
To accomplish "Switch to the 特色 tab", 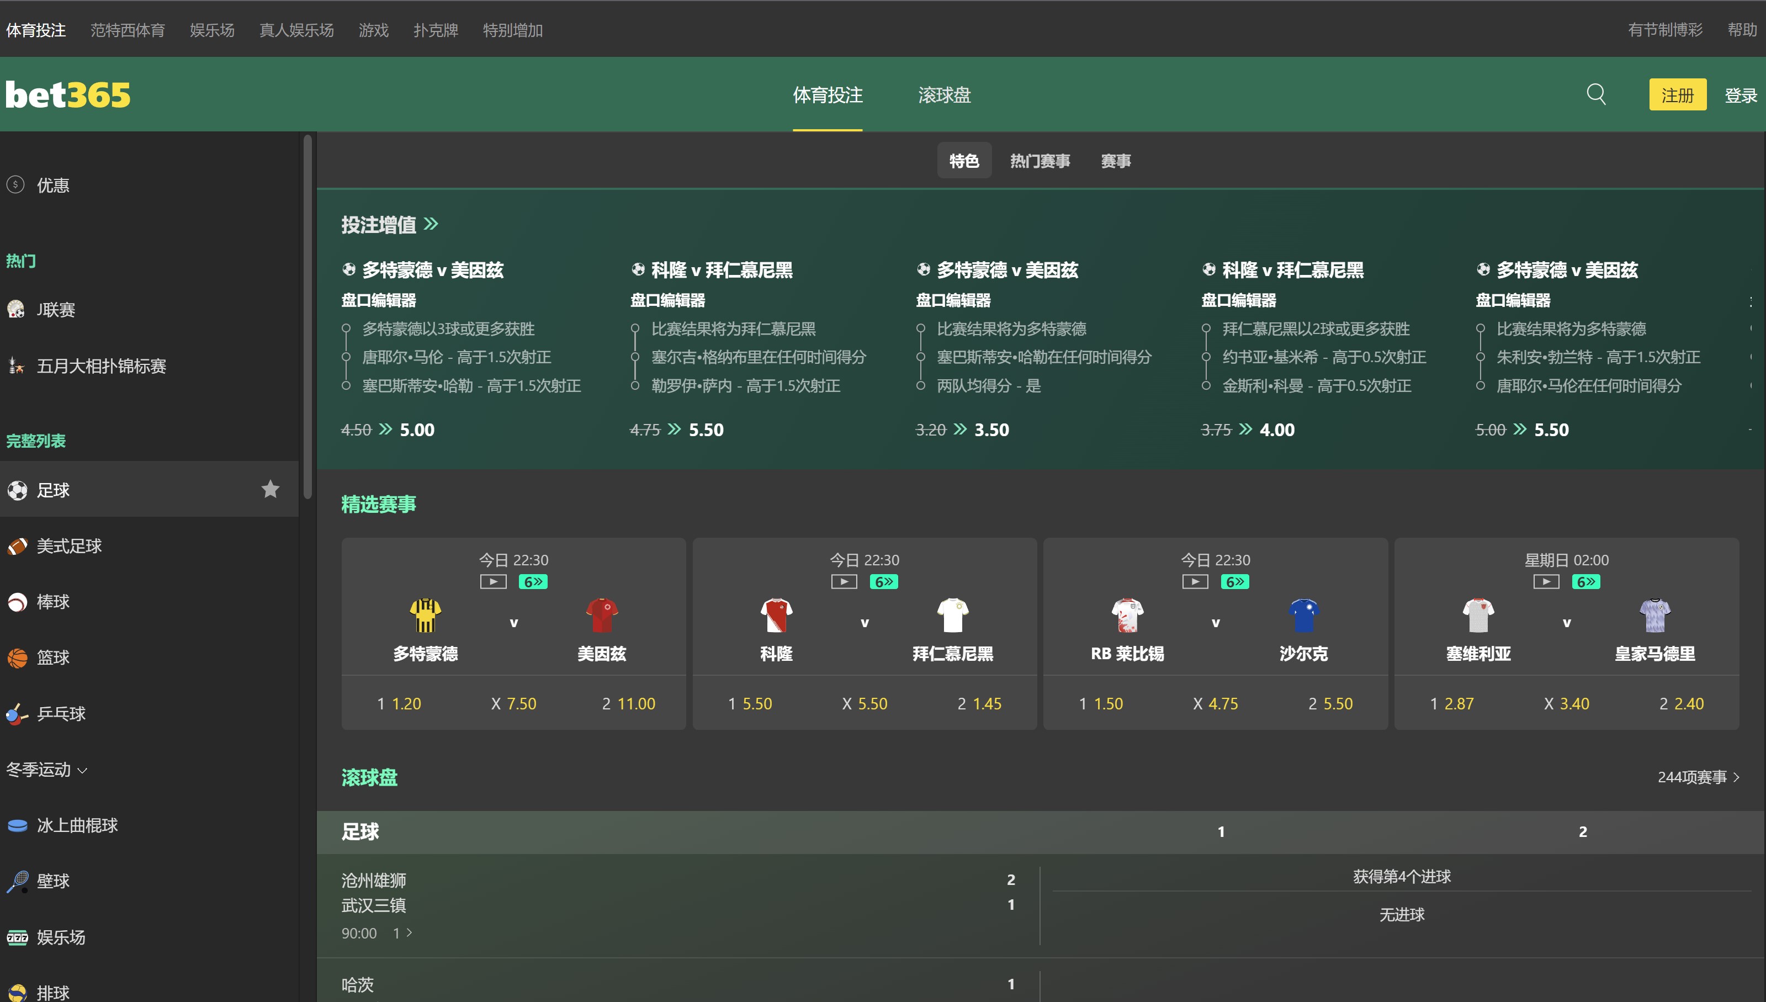I will point(964,160).
